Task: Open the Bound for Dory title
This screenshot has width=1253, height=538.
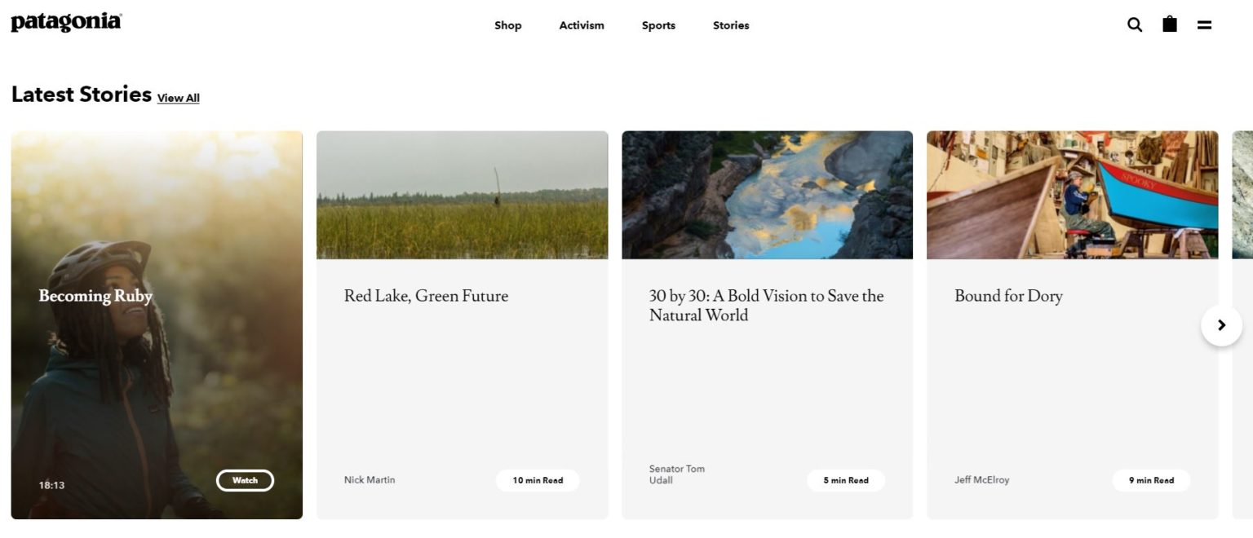Action: click(1008, 296)
